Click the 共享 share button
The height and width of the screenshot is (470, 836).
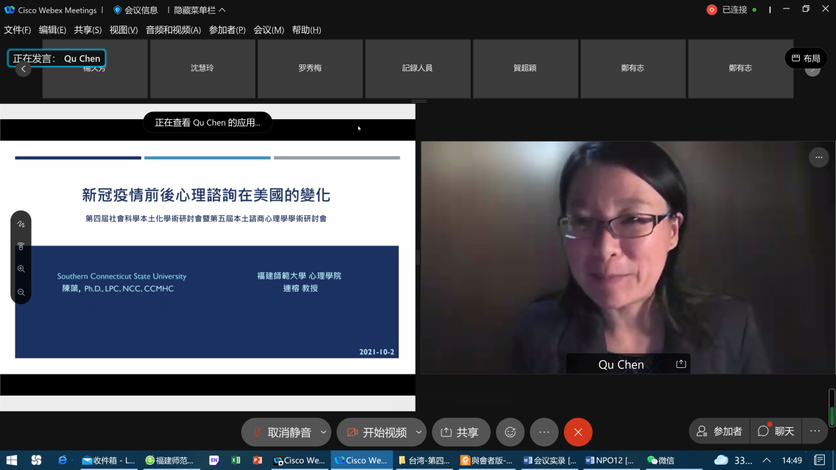tap(460, 432)
